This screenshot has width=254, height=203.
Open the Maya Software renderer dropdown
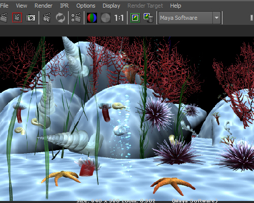point(189,18)
